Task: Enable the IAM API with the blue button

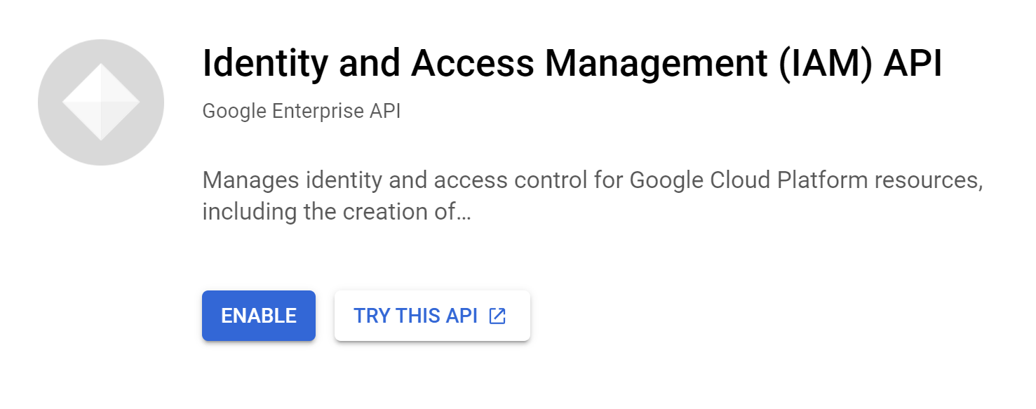Action: (x=259, y=316)
